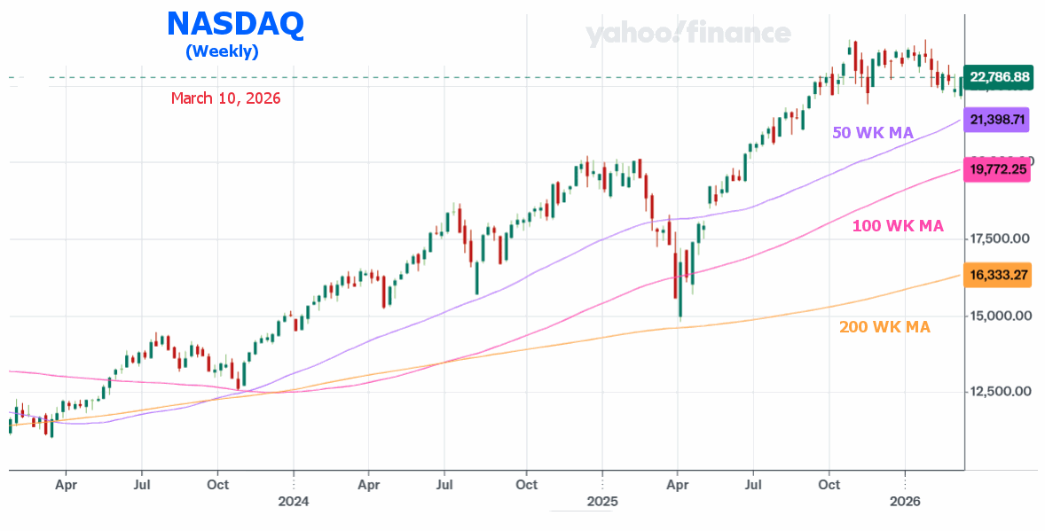Click the 17,500.00 price axis label
This screenshot has width=1045, height=531.
999,238
